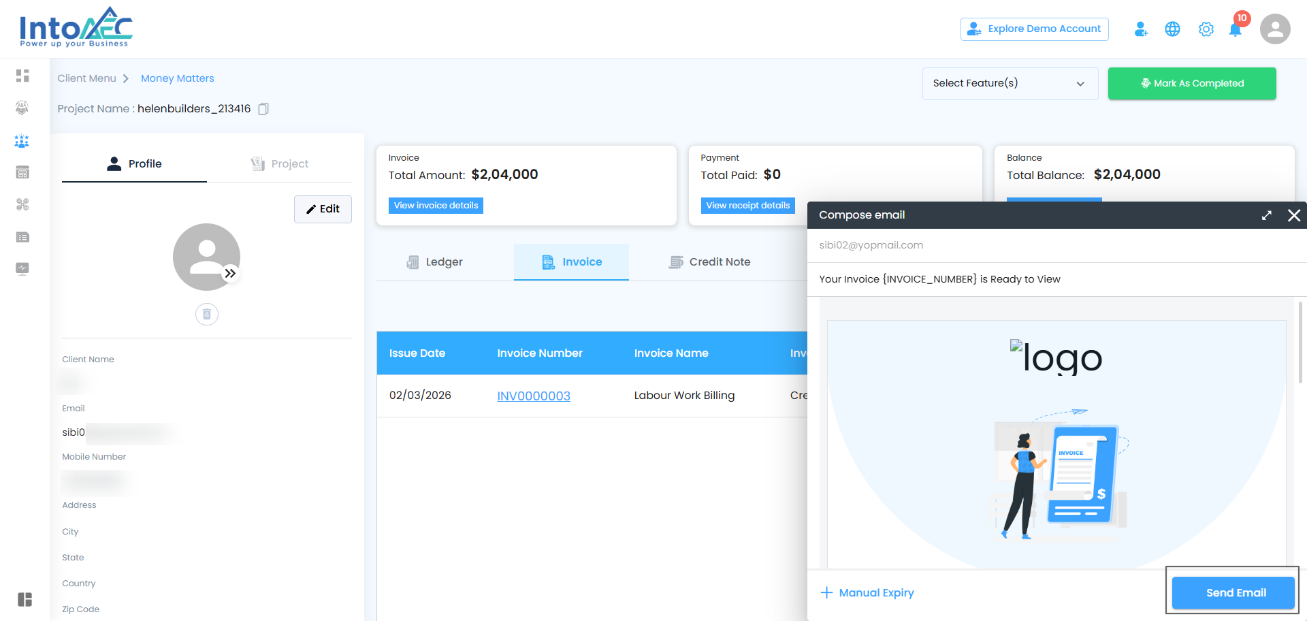This screenshot has width=1307, height=621.
Task: Click the double-arrow icon on profile picture
Action: [231, 273]
